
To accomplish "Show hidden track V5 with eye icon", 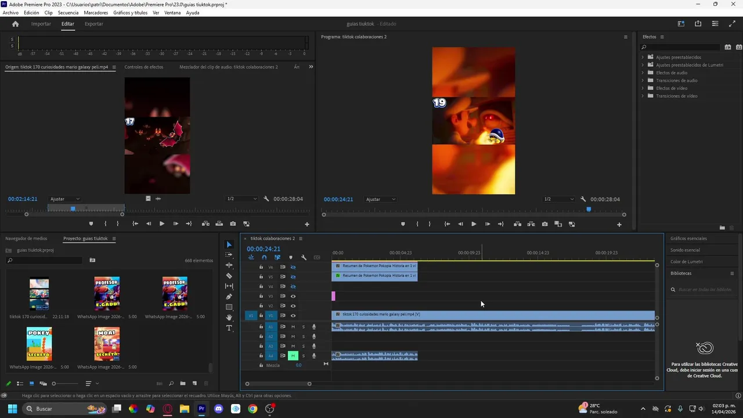I will [x=293, y=277].
